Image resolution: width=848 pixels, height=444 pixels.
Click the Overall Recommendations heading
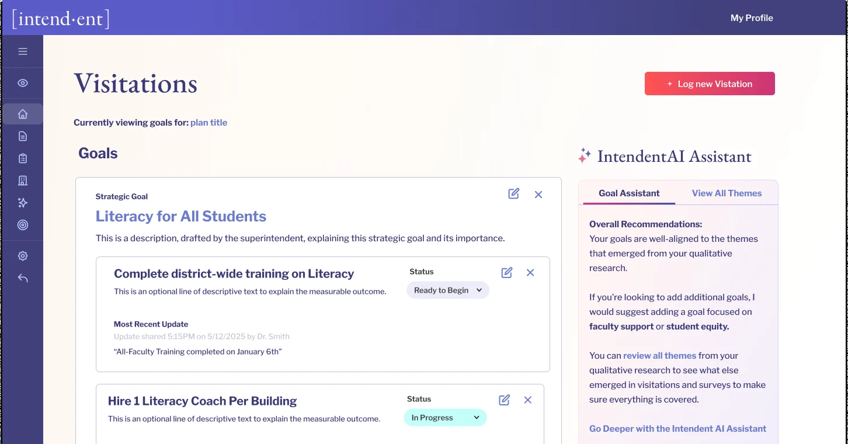tap(645, 224)
